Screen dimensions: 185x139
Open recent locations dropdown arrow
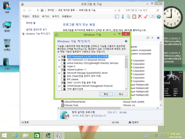tap(34, 10)
